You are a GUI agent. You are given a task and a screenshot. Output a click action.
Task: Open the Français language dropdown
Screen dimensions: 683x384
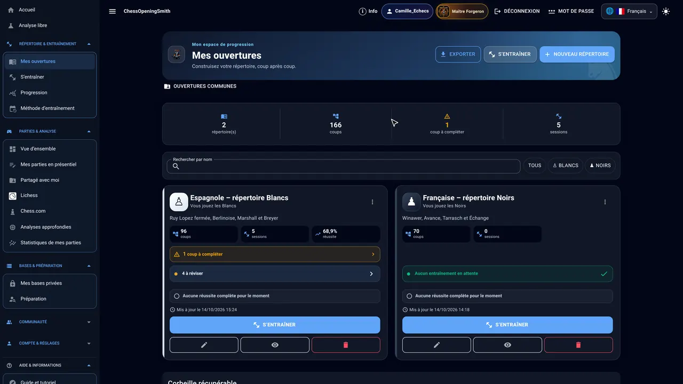click(629, 11)
